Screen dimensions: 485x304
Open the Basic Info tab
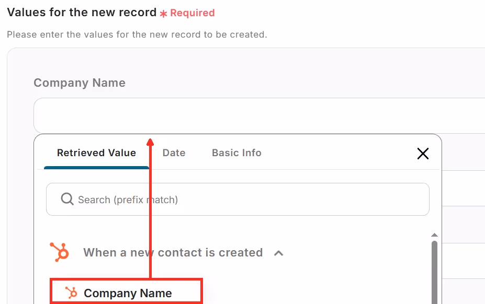pyautogui.click(x=236, y=153)
